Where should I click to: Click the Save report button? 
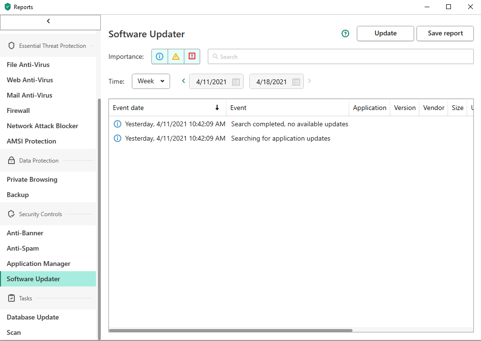445,33
